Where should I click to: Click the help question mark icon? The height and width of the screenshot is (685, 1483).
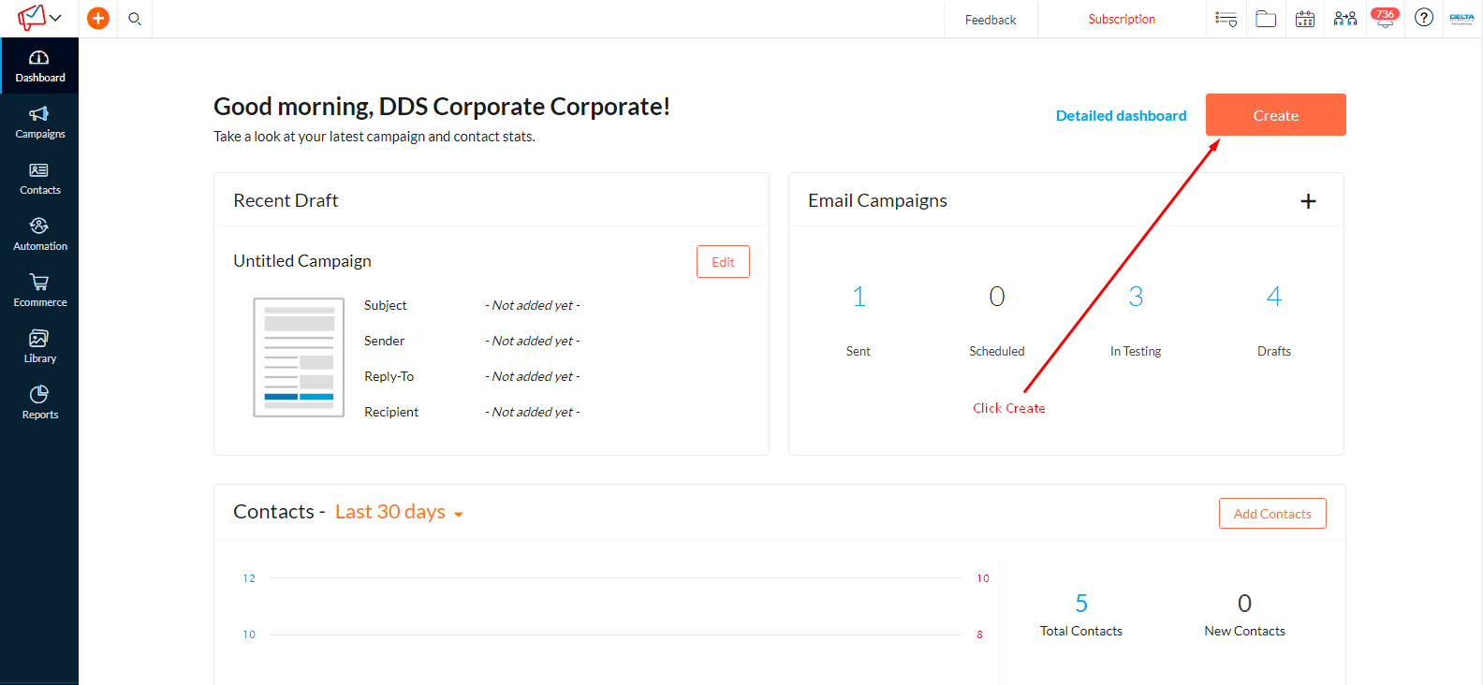[x=1424, y=18]
